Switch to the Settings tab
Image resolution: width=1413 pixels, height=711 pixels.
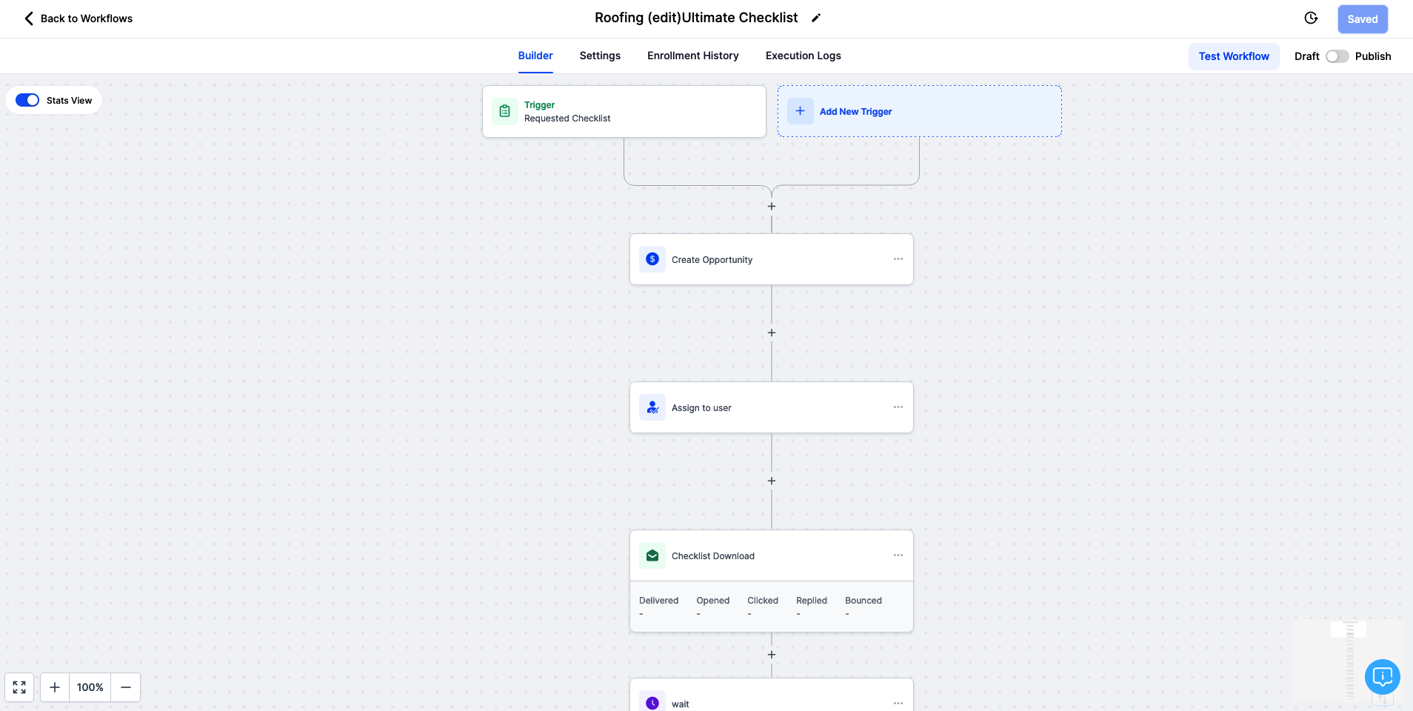[x=600, y=56]
